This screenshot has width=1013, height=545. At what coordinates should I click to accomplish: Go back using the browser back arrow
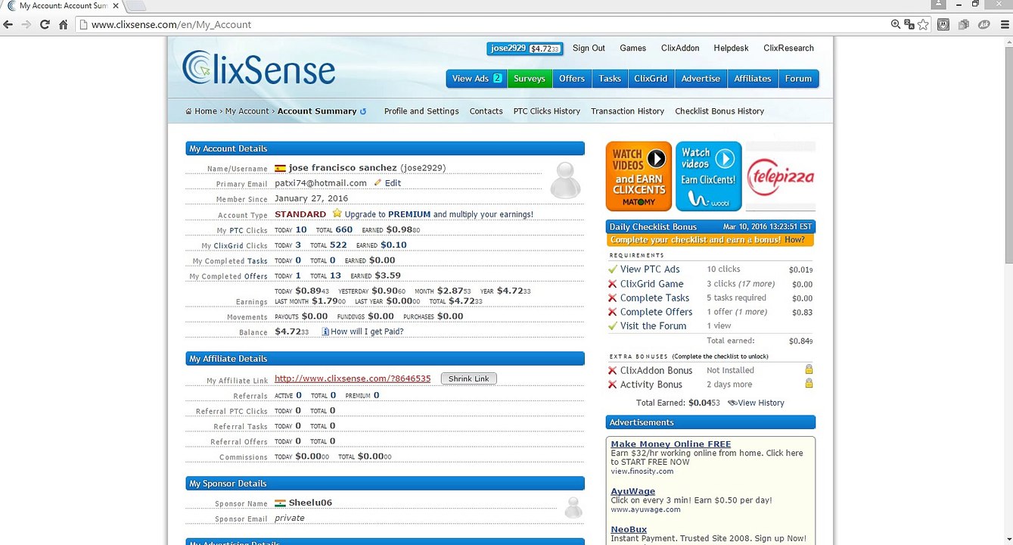click(8, 24)
